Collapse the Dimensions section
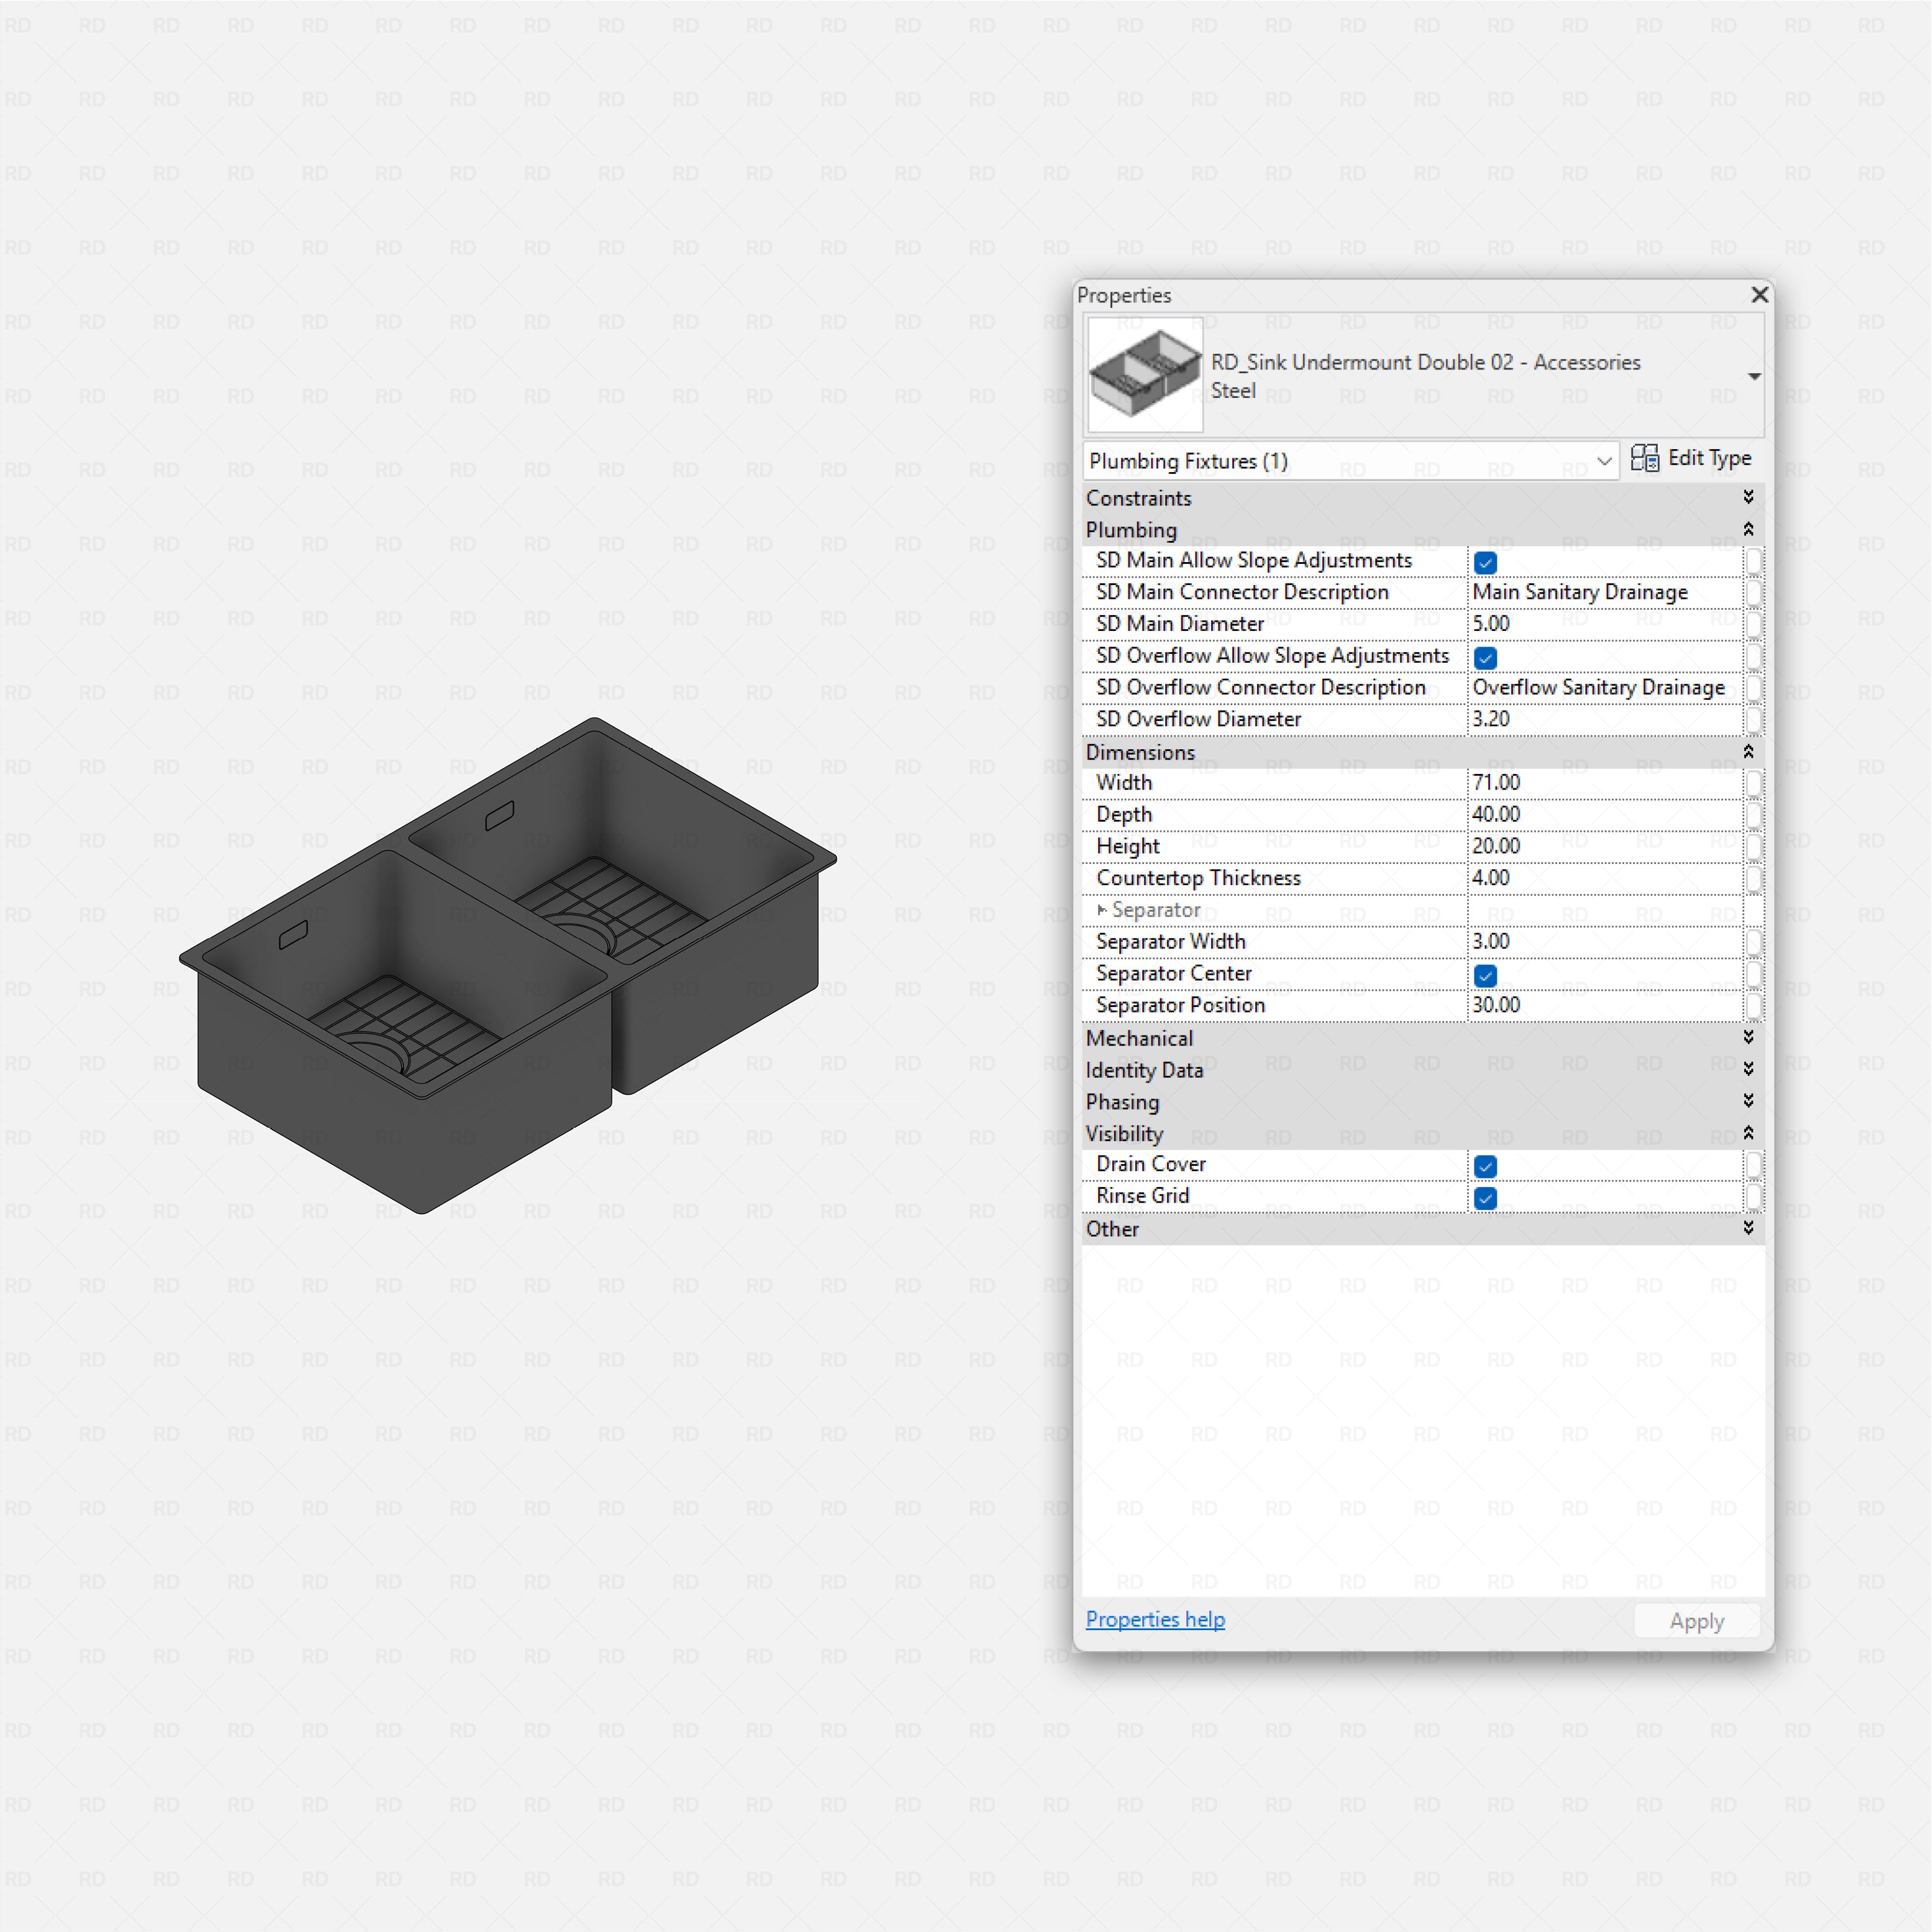The width and height of the screenshot is (1932, 1932). 1748,752
